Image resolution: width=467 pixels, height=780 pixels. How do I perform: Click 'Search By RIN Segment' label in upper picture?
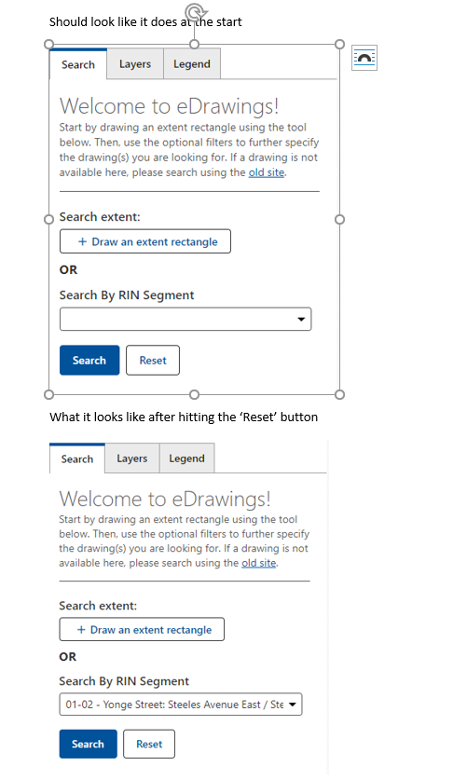point(127,295)
